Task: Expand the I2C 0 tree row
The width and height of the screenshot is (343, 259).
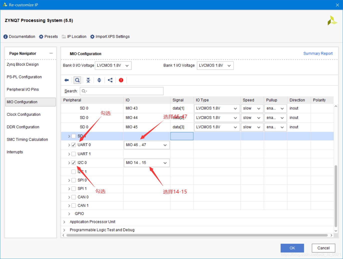Action: click(69, 163)
